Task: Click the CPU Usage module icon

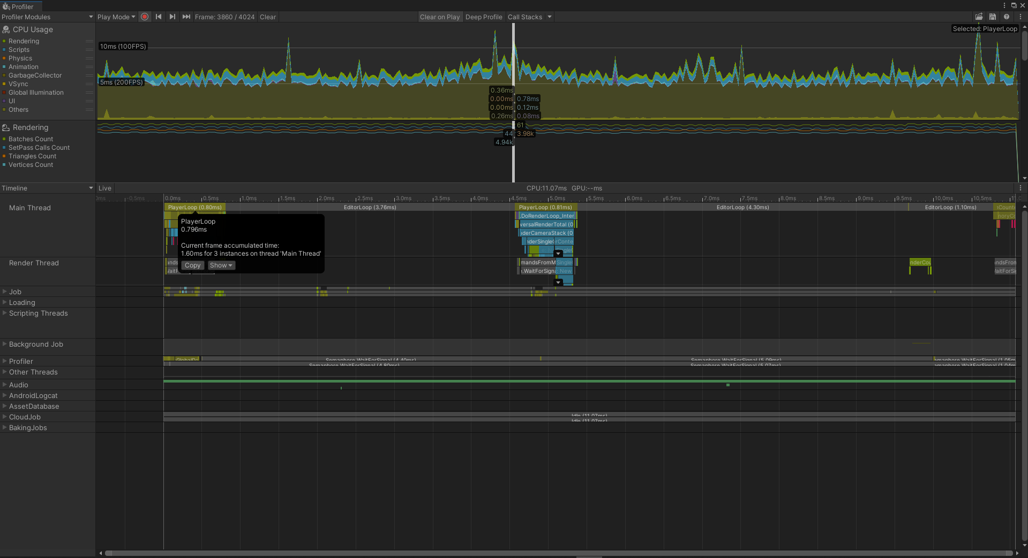Action: coord(6,29)
